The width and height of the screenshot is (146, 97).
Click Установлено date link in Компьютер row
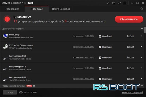[83, 36]
